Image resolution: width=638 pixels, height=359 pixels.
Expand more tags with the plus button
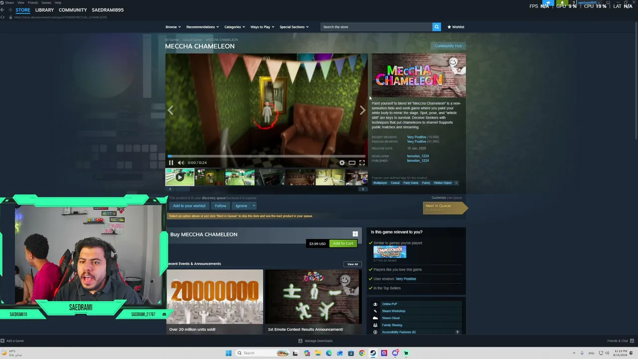point(456,183)
